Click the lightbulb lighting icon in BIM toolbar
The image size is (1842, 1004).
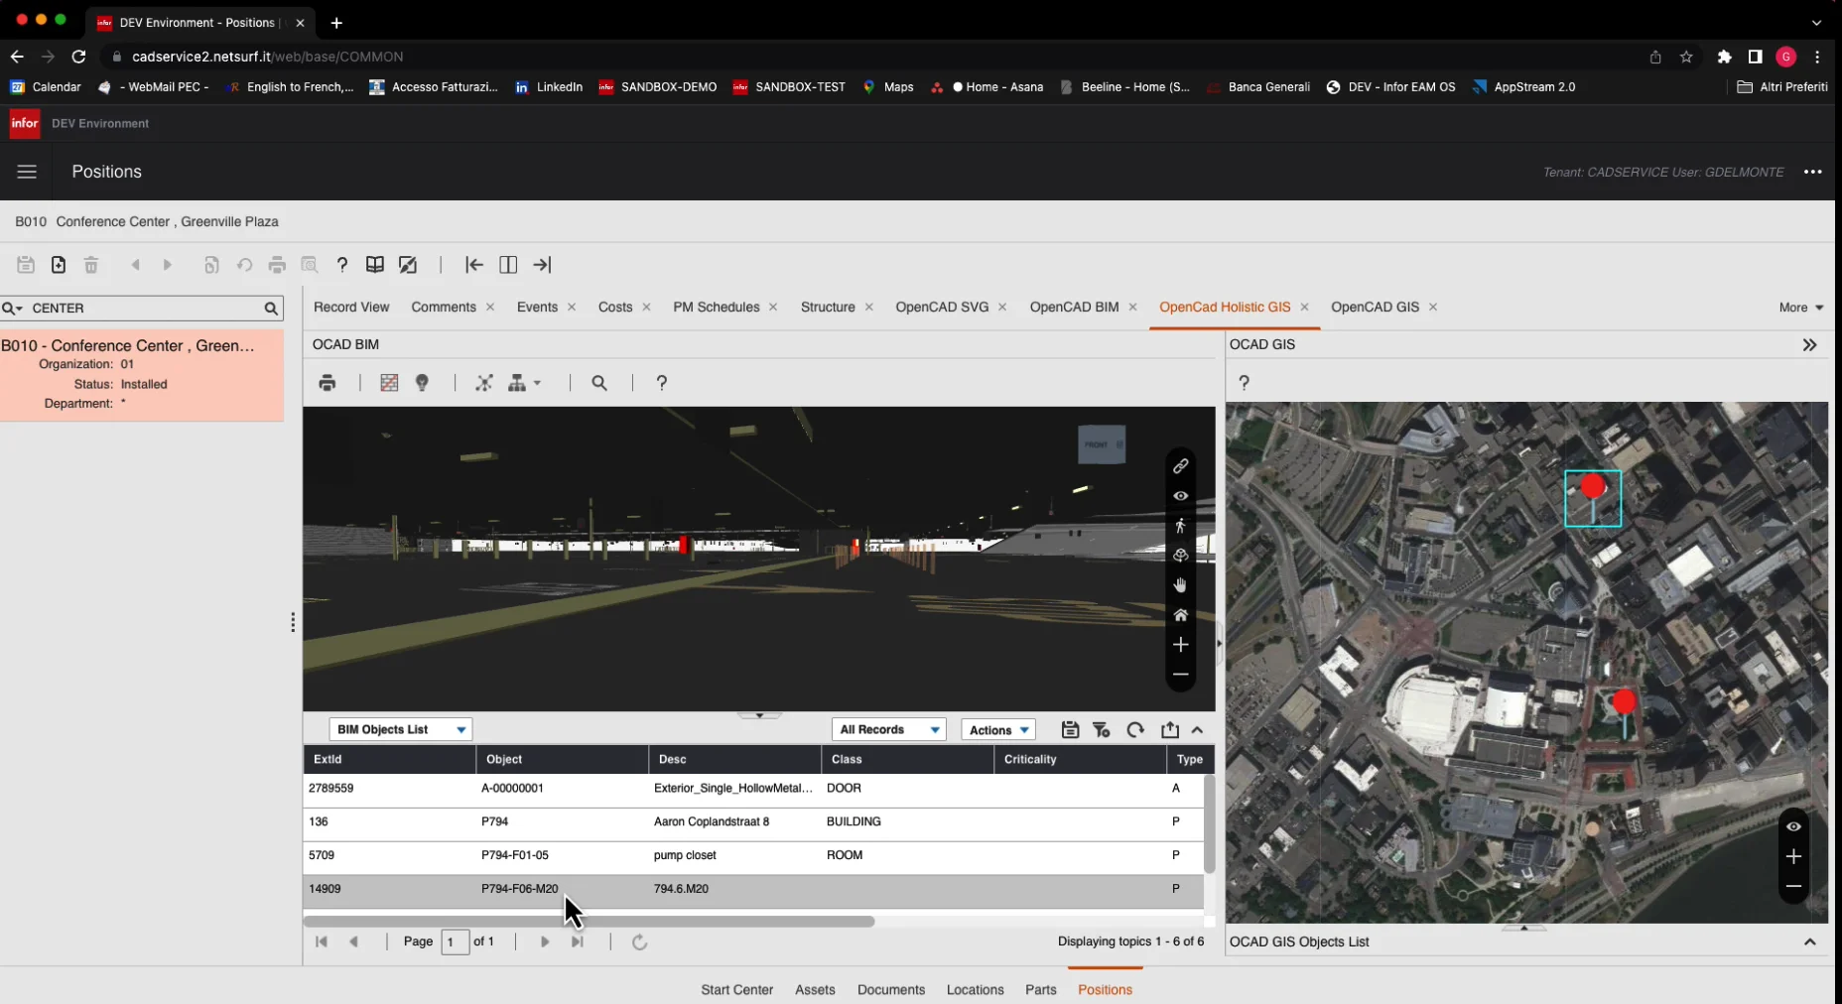point(422,383)
